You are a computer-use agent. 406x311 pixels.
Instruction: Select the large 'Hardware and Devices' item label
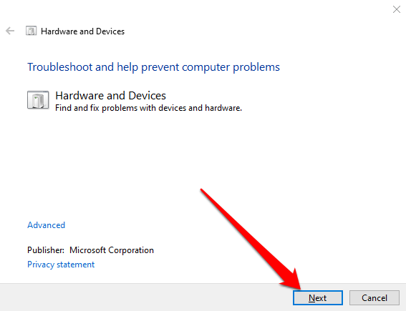(110, 96)
